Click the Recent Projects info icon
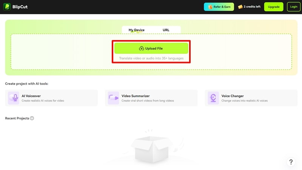The width and height of the screenshot is (302, 170). 32,118
